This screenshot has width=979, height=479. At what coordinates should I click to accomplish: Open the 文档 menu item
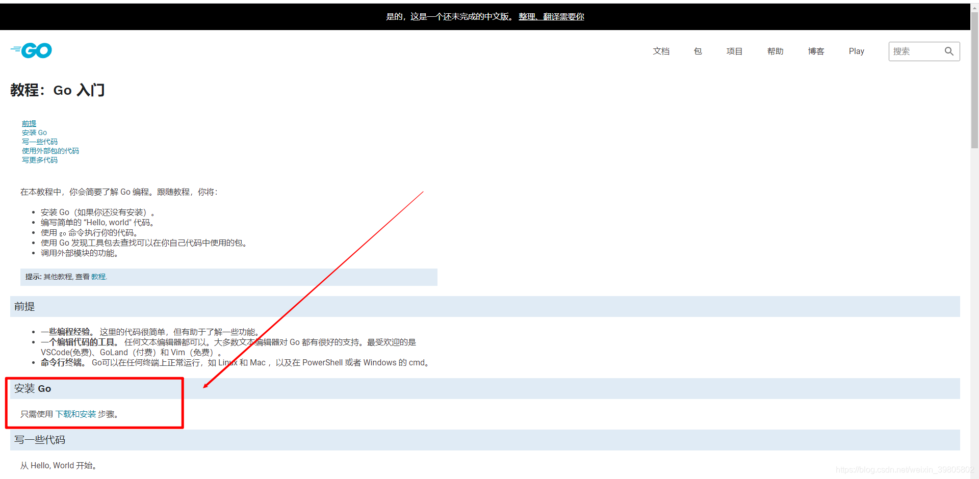click(661, 51)
